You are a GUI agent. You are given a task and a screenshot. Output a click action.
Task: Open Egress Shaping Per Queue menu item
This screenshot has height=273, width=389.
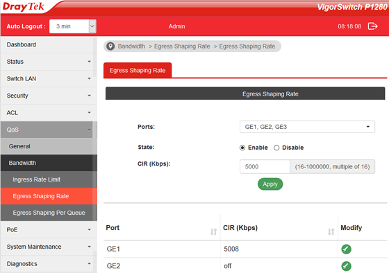click(x=49, y=213)
